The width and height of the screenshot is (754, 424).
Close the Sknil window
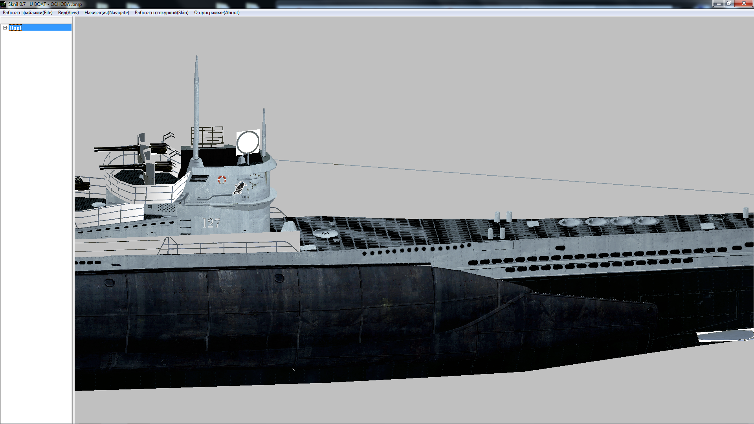pos(744,4)
